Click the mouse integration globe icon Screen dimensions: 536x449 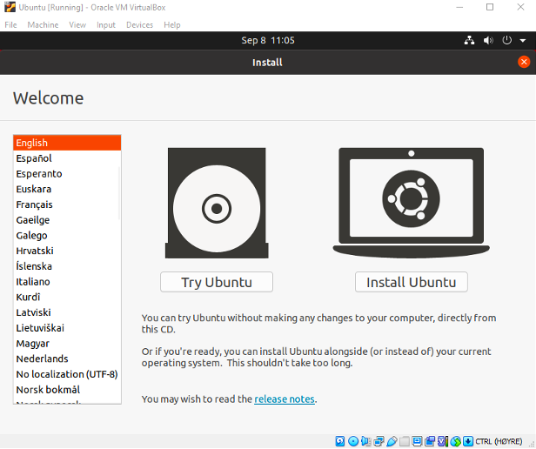(x=456, y=441)
